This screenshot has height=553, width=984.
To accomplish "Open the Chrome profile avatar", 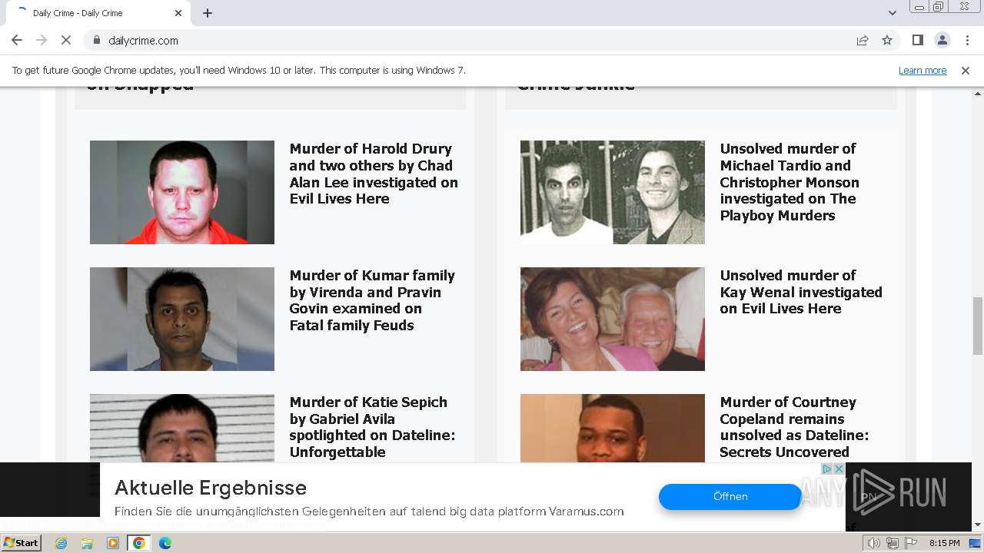I will point(942,40).
